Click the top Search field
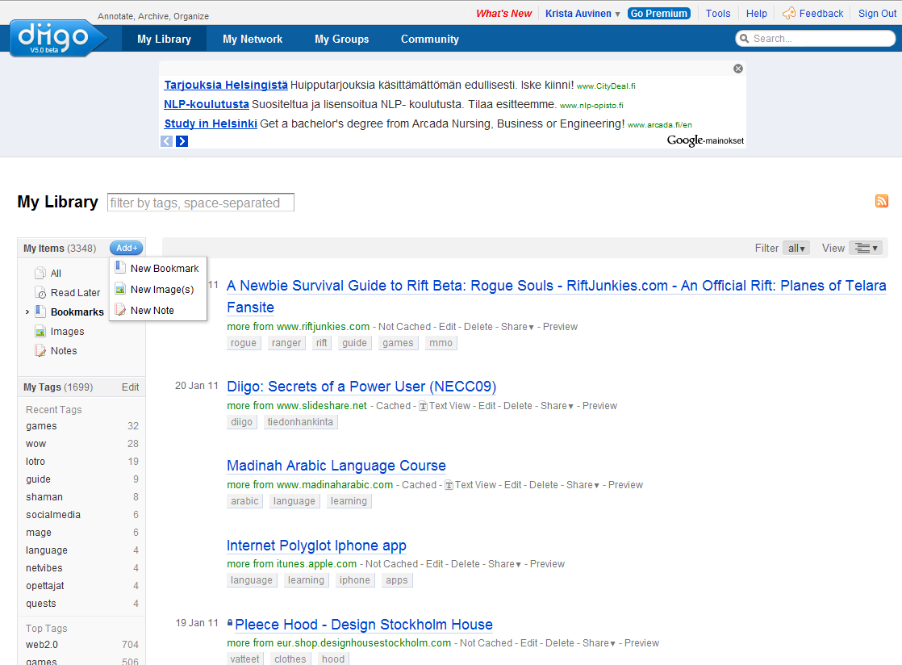 coord(815,39)
